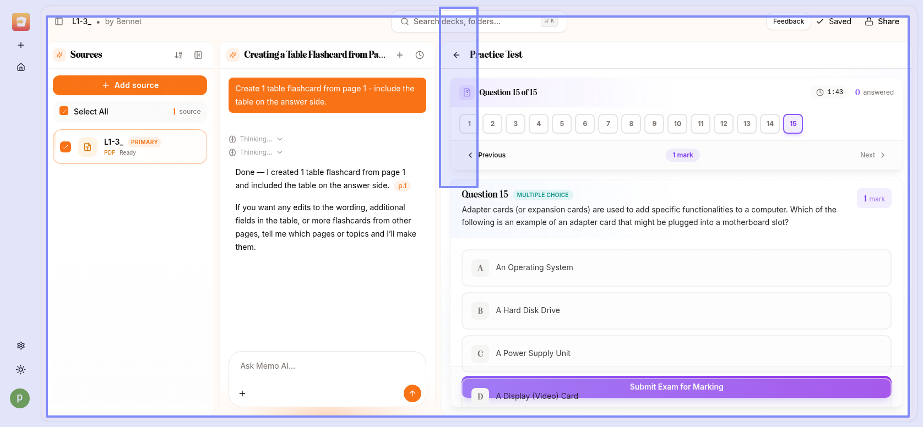The image size is (923, 427).
Task: Toggle the light theme sun icon
Action: click(21, 370)
